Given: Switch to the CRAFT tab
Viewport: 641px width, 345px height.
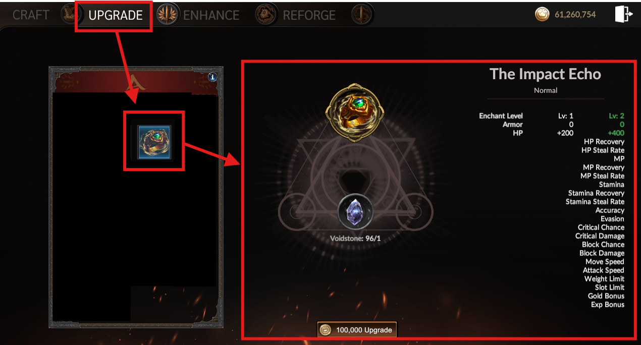Looking at the screenshot, I should (31, 15).
